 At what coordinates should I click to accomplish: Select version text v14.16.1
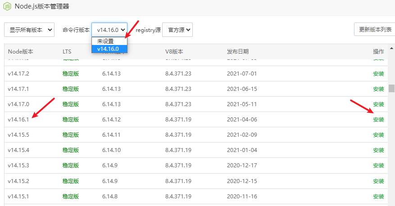click(x=18, y=120)
